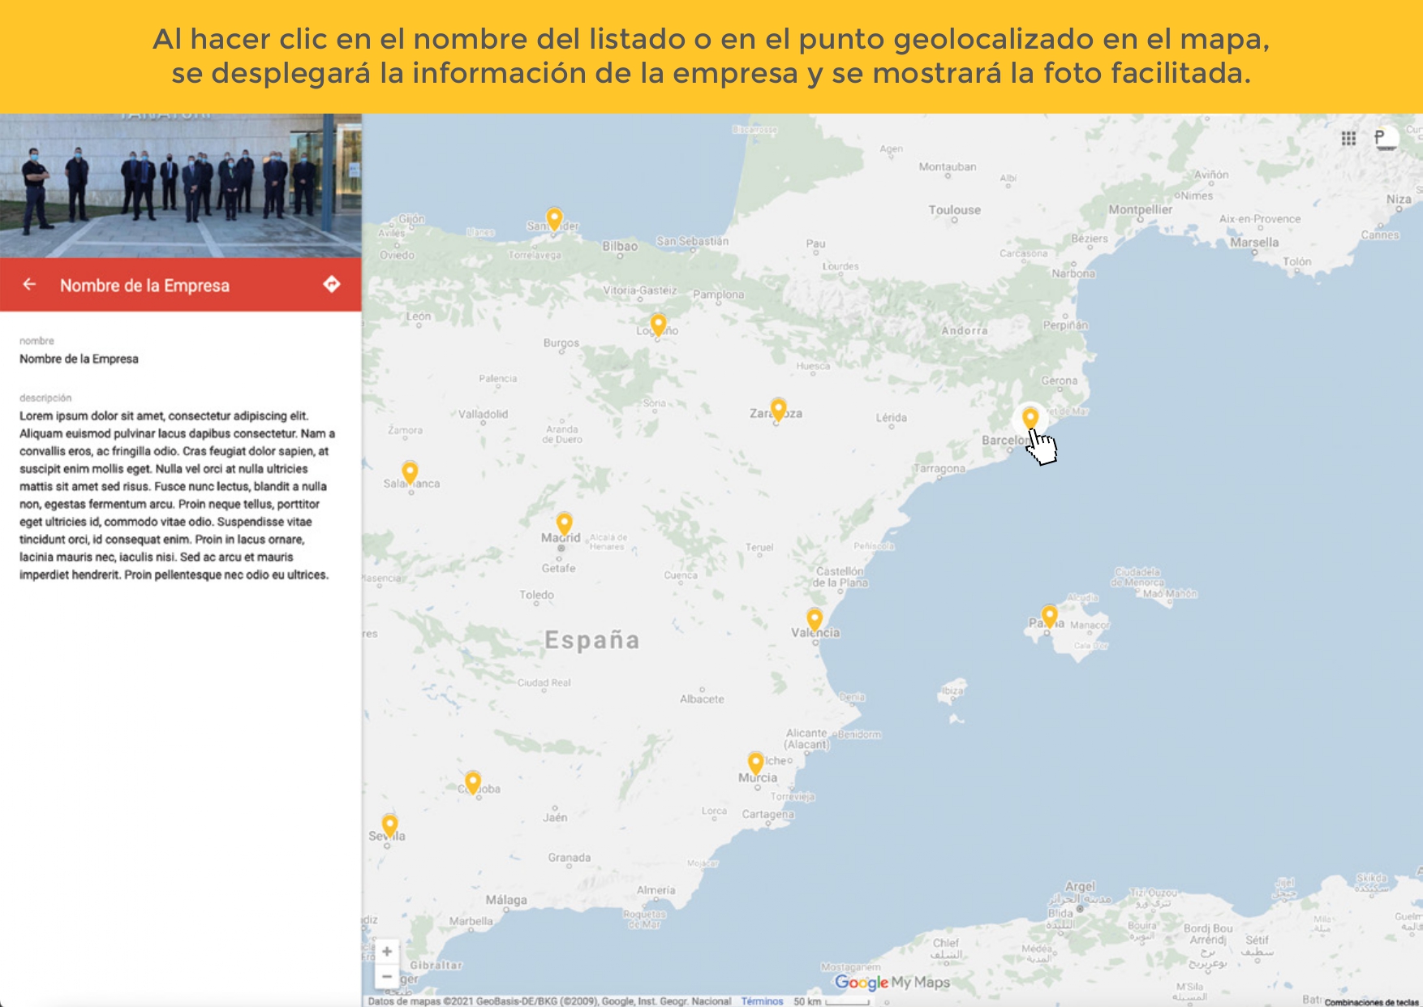Open the Google apps grid icon
Image resolution: width=1423 pixels, height=1007 pixels.
1348,139
